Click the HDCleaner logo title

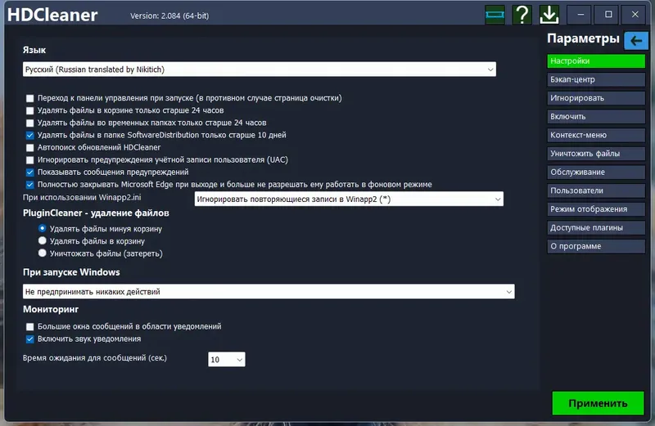[x=52, y=15]
